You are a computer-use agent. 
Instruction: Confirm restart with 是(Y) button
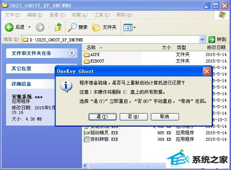(102, 117)
